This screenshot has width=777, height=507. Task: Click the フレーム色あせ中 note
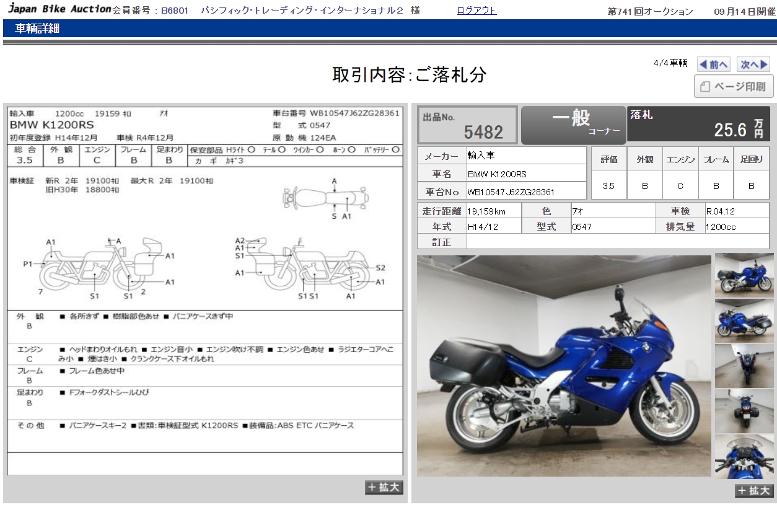(92, 371)
